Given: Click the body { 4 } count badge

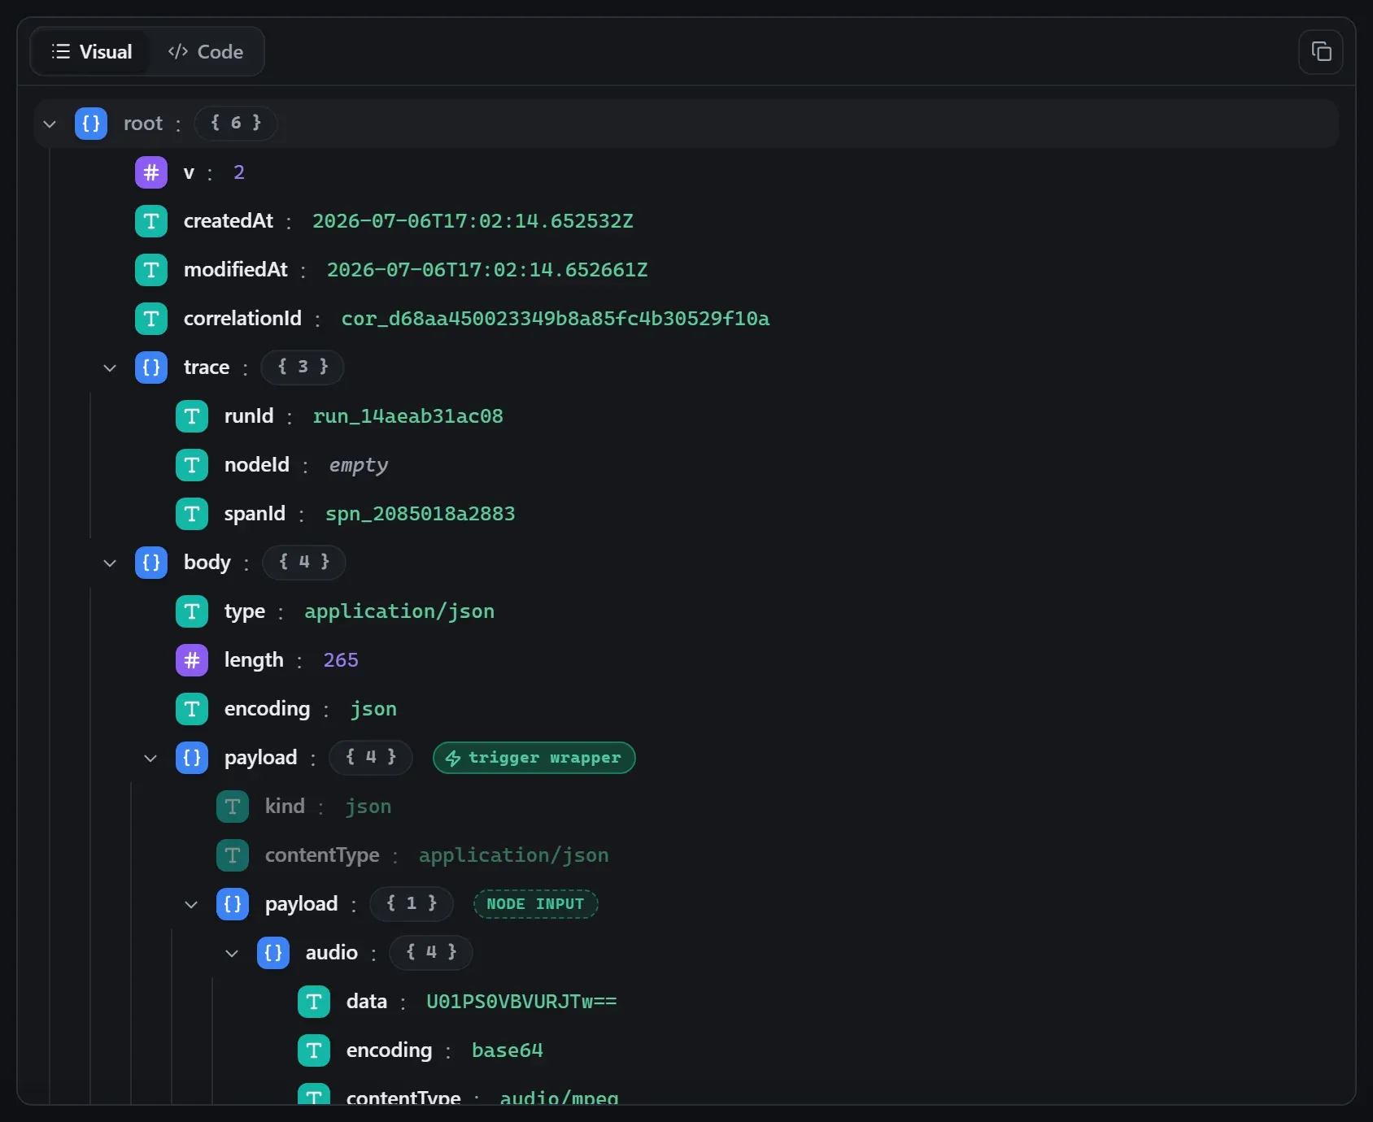Looking at the screenshot, I should [x=304, y=562].
